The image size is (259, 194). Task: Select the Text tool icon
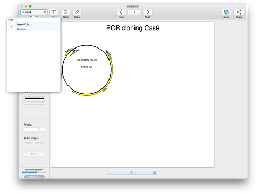click(54, 12)
